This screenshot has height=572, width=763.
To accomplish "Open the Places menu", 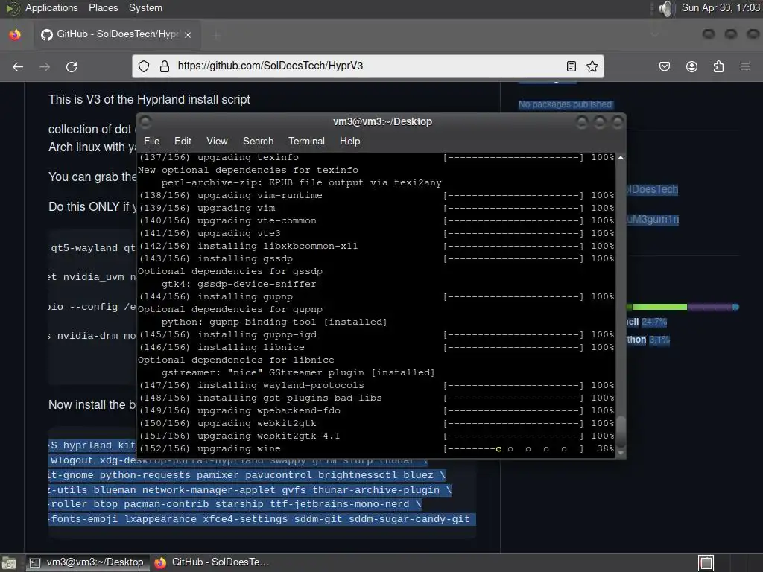I will [x=103, y=7].
